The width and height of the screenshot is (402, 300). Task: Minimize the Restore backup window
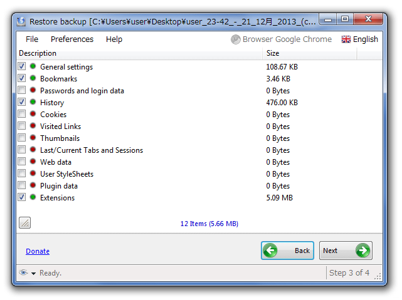coord(328,19)
